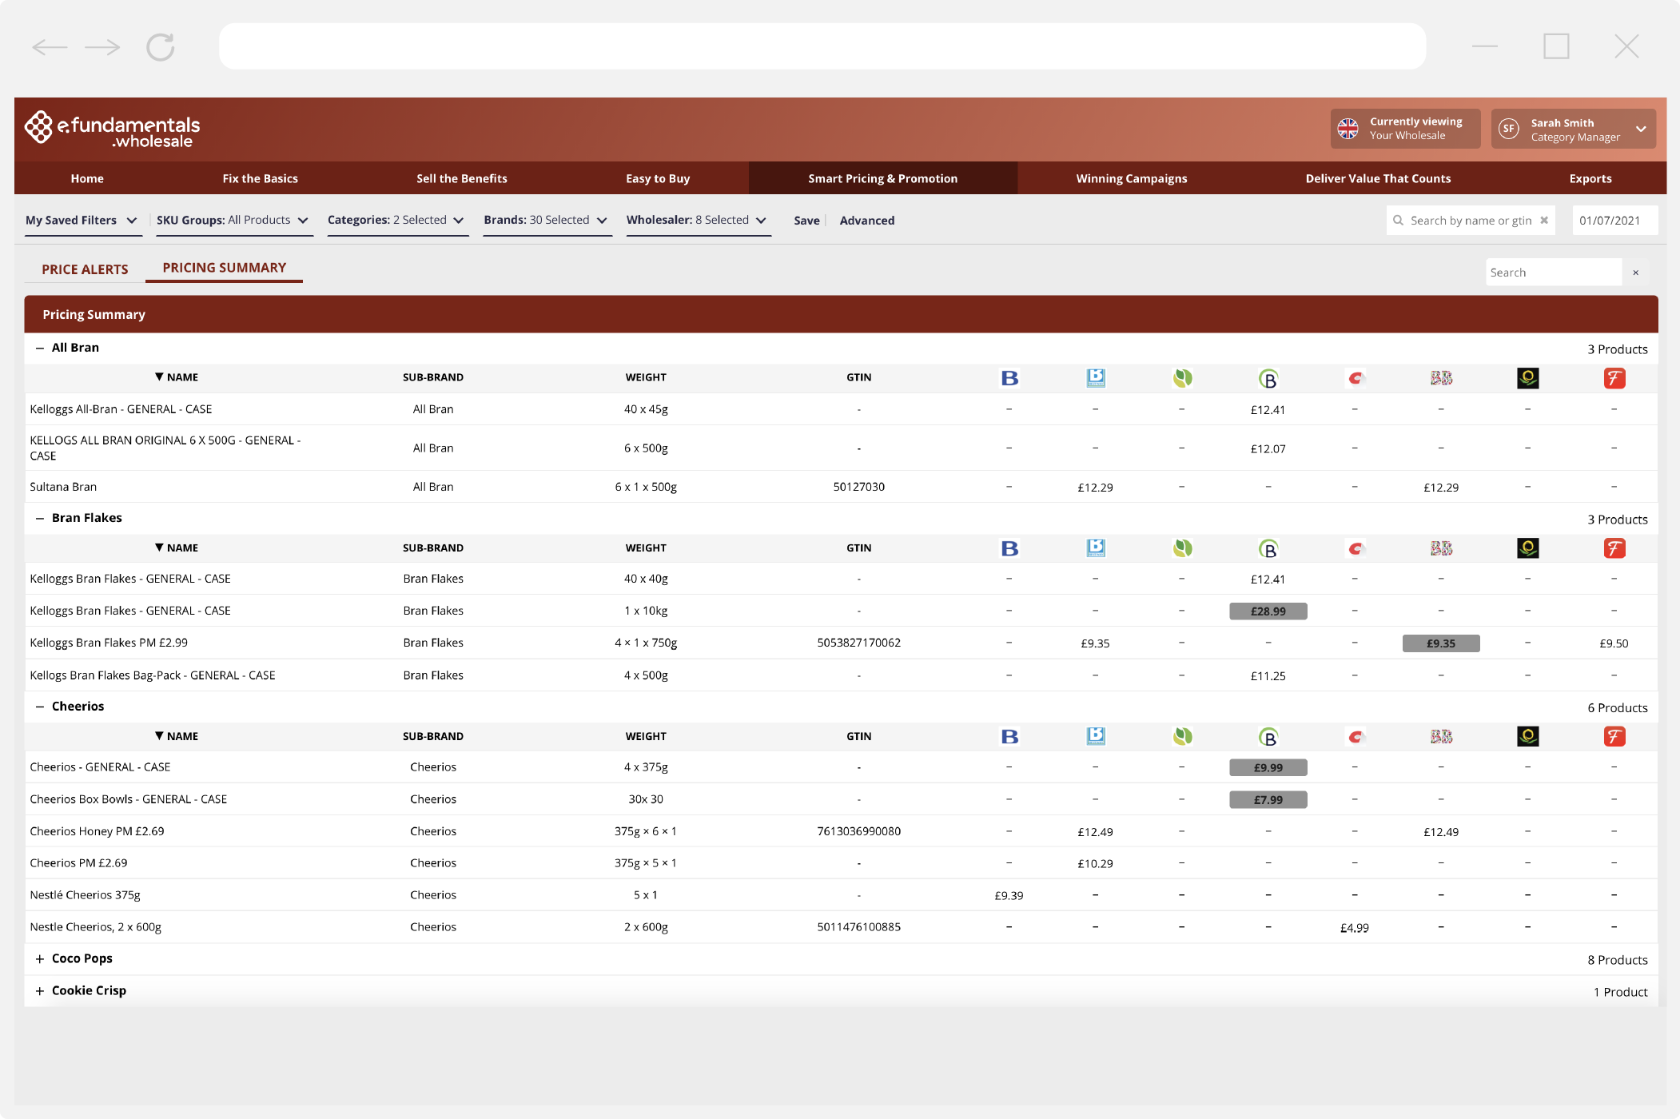Click the green circle B logo in All Bran header
Viewport: 1680px width, 1119px height.
(1268, 379)
